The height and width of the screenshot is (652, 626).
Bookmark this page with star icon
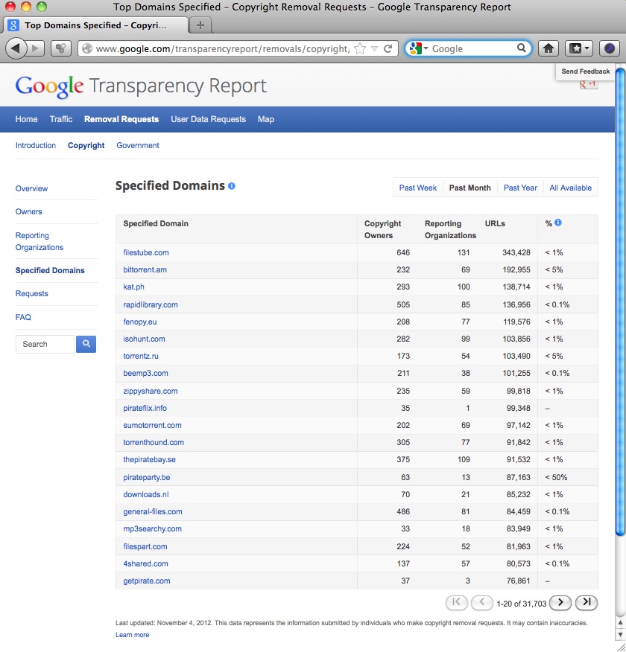[360, 49]
